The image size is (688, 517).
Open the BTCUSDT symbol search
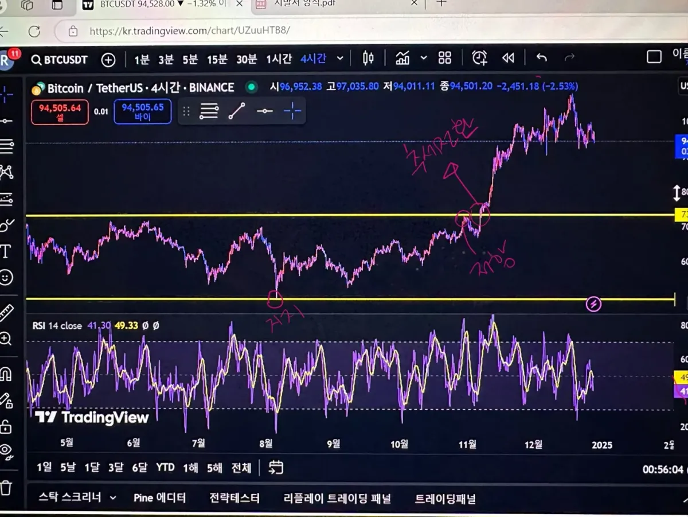pyautogui.click(x=60, y=60)
